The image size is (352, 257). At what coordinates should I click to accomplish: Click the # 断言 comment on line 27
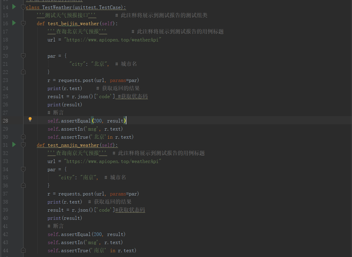(x=55, y=113)
